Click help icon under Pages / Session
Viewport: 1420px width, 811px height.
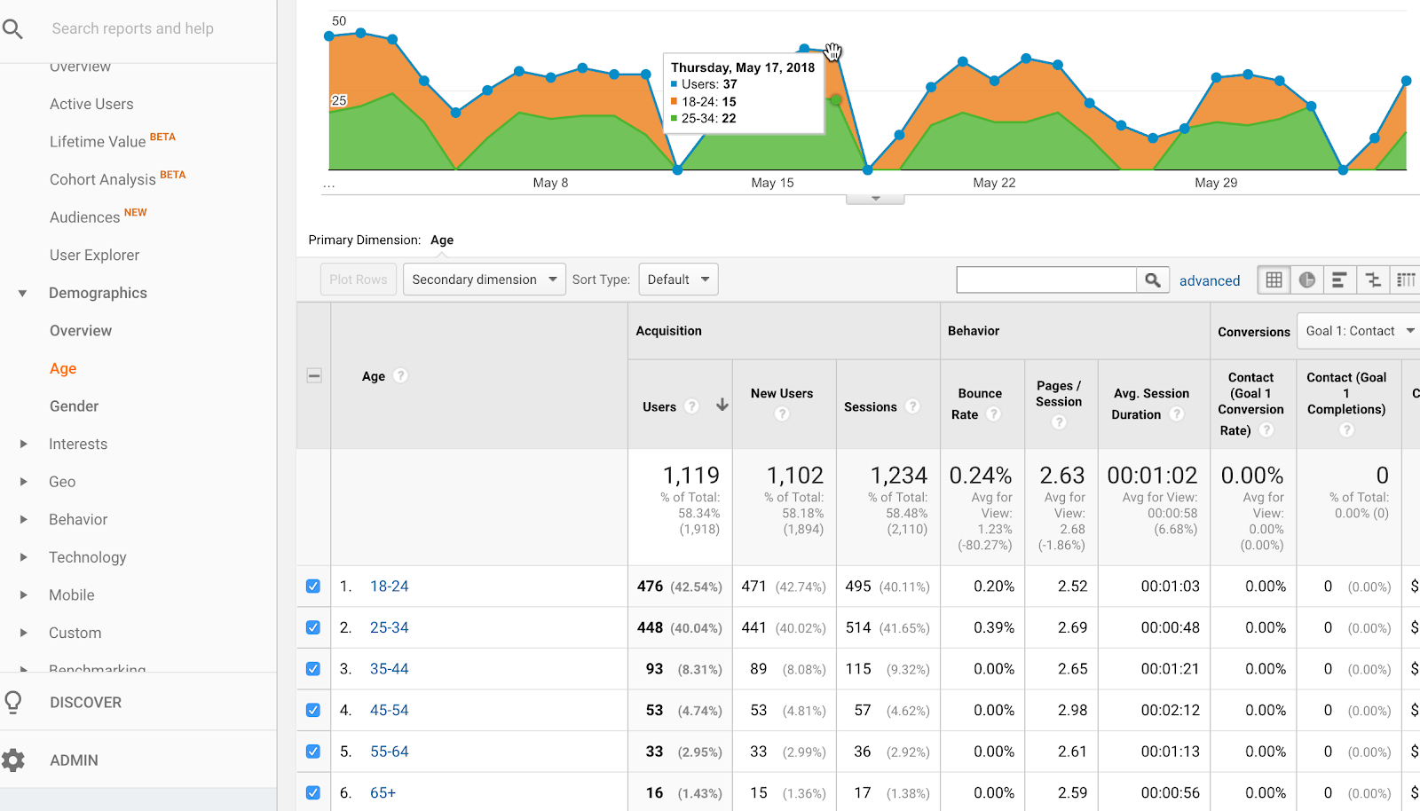pos(1059,422)
